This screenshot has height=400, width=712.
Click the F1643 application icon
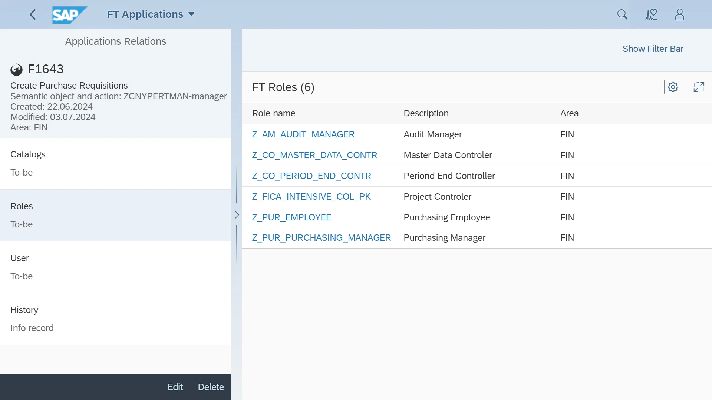click(16, 69)
